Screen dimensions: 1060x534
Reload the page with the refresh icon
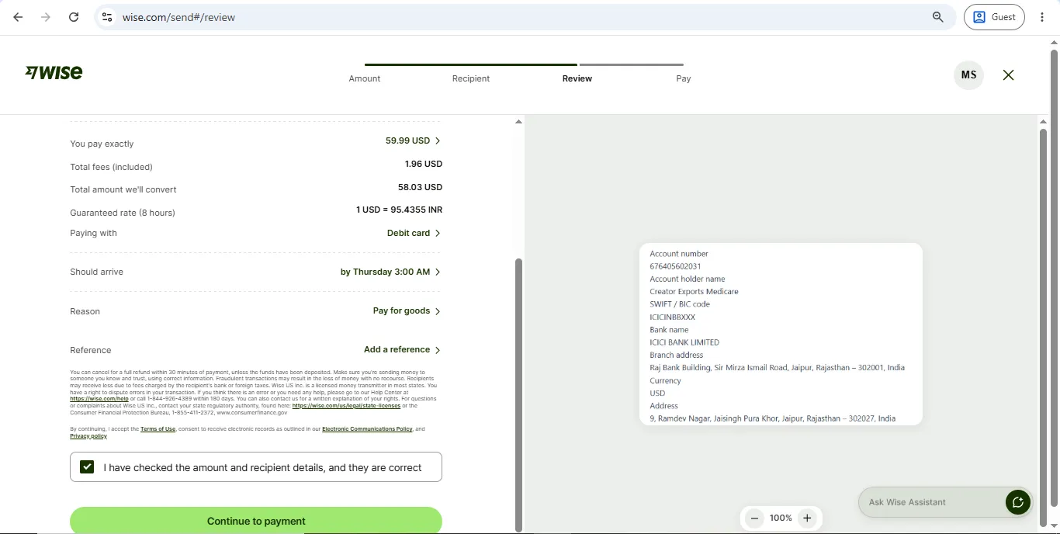tap(74, 17)
